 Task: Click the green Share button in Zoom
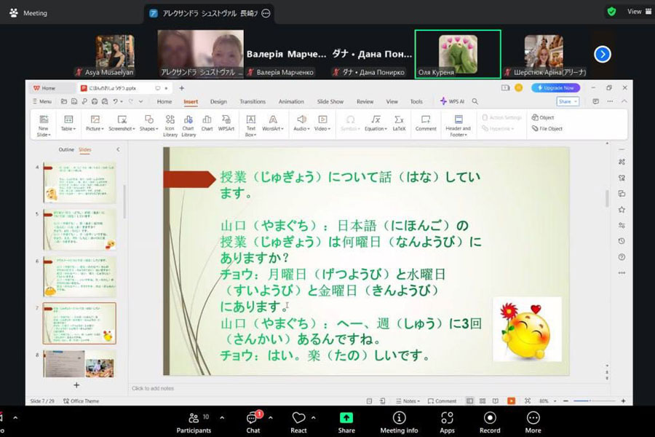[346, 421]
